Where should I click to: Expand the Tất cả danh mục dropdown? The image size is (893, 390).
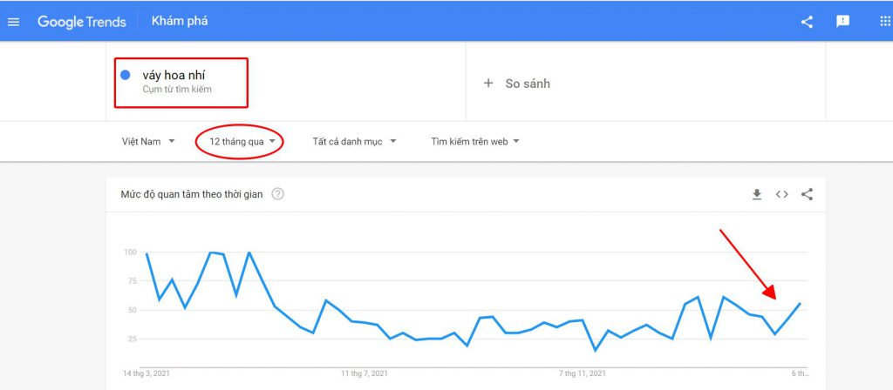(354, 142)
